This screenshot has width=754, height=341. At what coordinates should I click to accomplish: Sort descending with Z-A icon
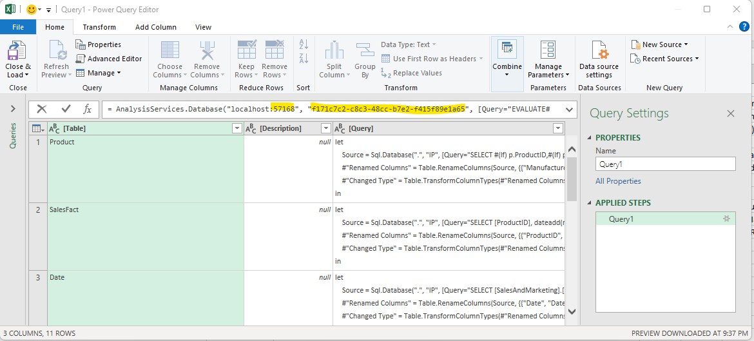point(304,59)
